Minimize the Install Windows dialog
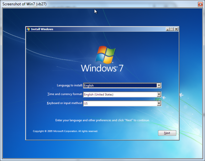The height and width of the screenshot is (161, 205). pyautogui.click(x=167, y=29)
